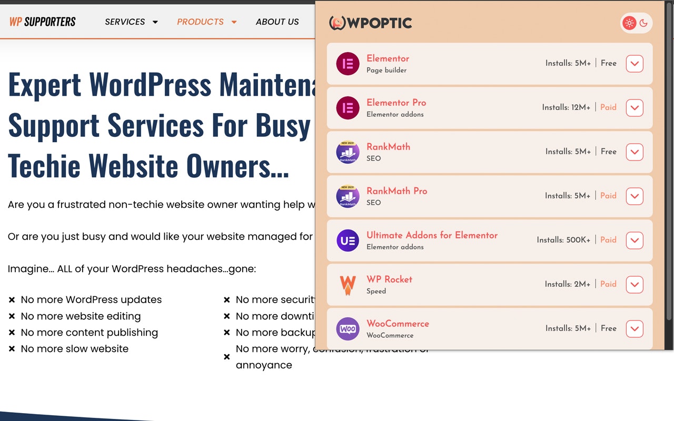Click the WooCommerce plugin icon
Screen dimensions: 674x421
point(348,329)
